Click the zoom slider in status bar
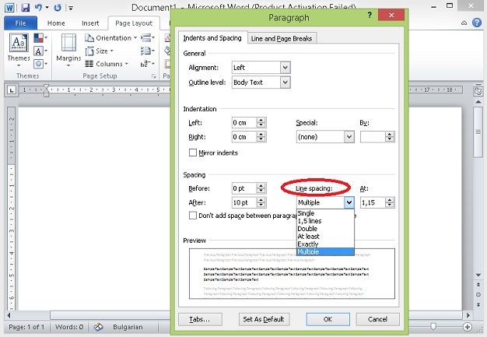 click(x=433, y=325)
